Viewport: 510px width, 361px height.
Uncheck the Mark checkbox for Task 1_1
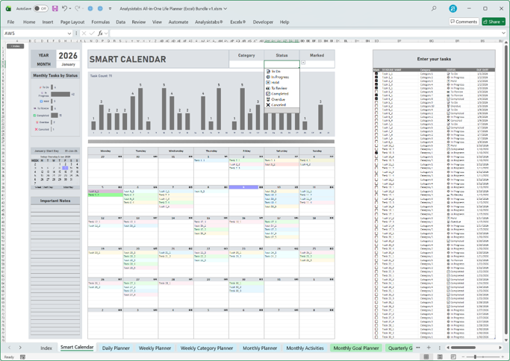376,74
